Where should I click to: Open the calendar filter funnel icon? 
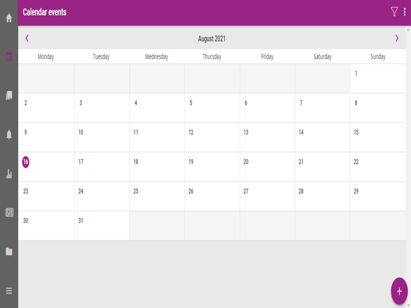394,12
